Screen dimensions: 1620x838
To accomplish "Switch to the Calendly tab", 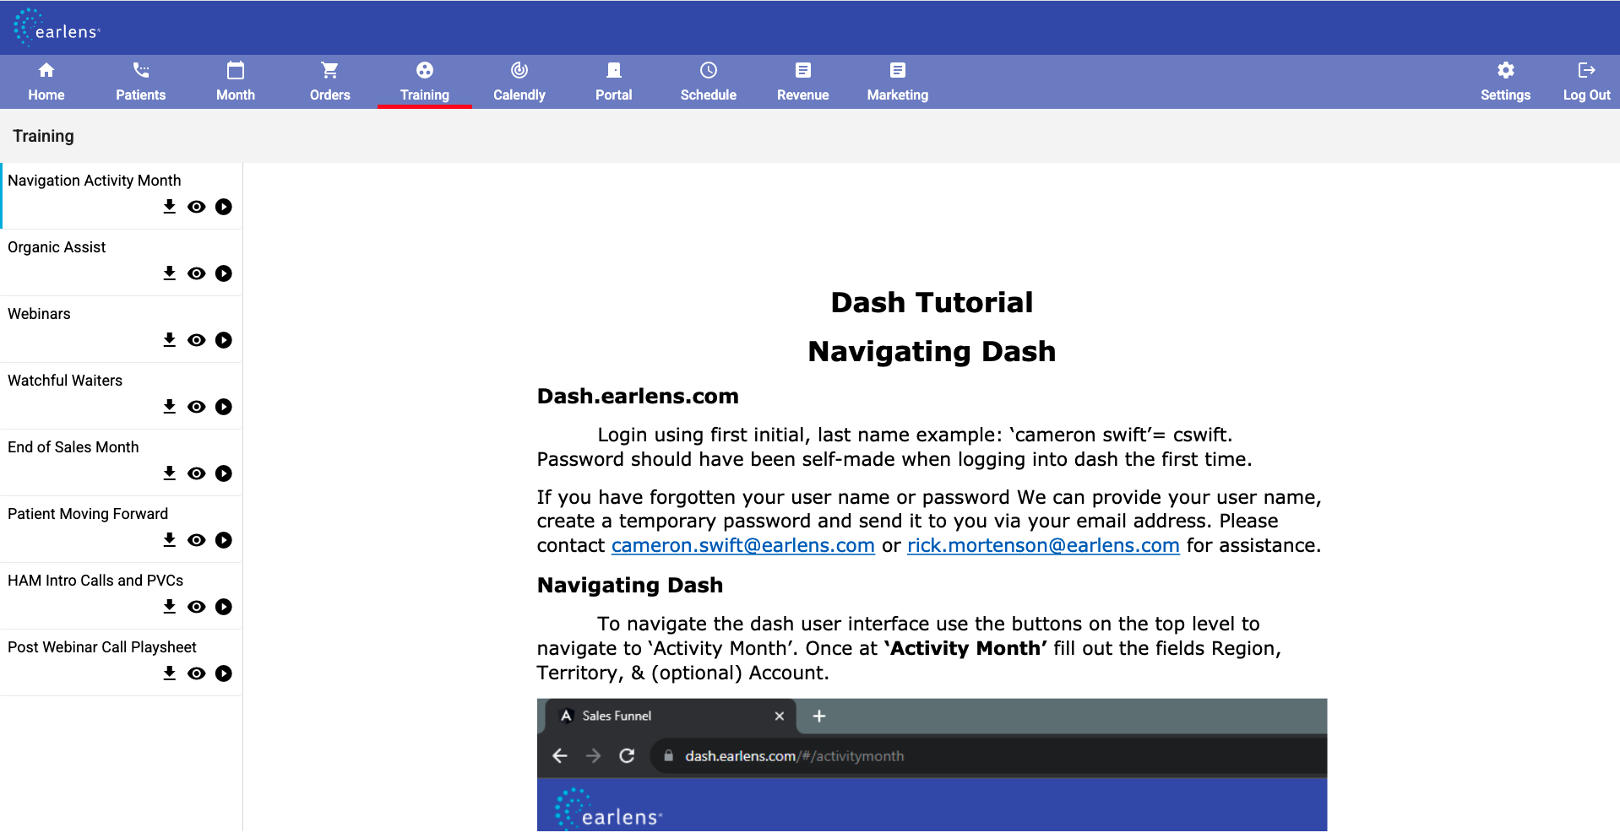I will click(519, 82).
